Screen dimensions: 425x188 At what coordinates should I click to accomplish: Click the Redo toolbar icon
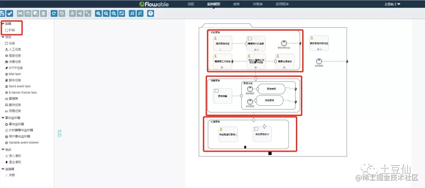pyautogui.click(x=54, y=13)
